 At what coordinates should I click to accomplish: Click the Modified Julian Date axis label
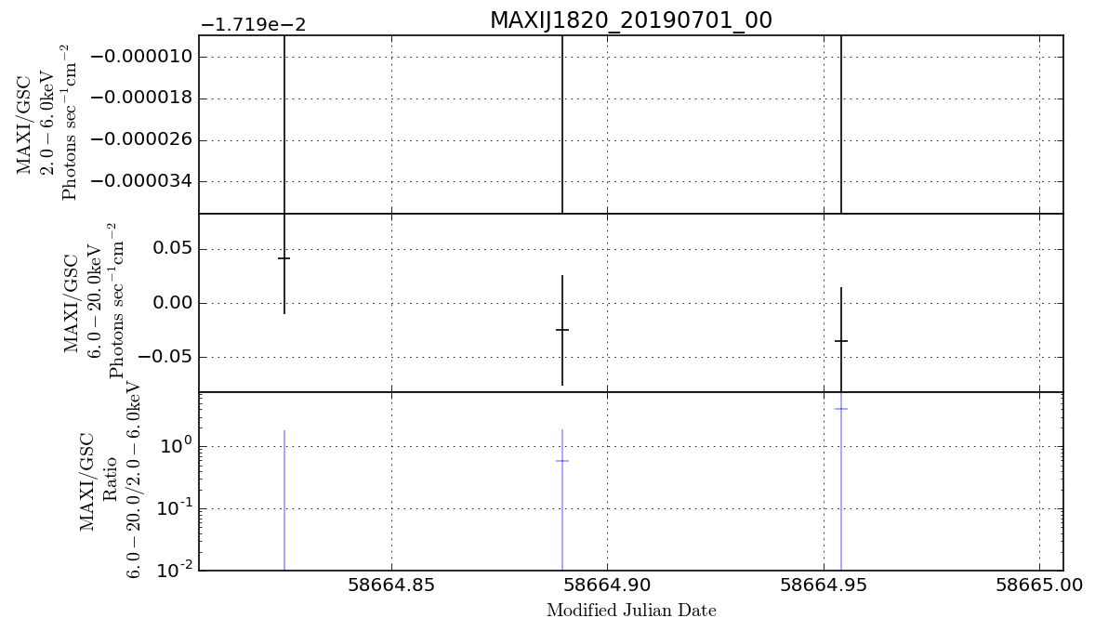click(x=631, y=611)
